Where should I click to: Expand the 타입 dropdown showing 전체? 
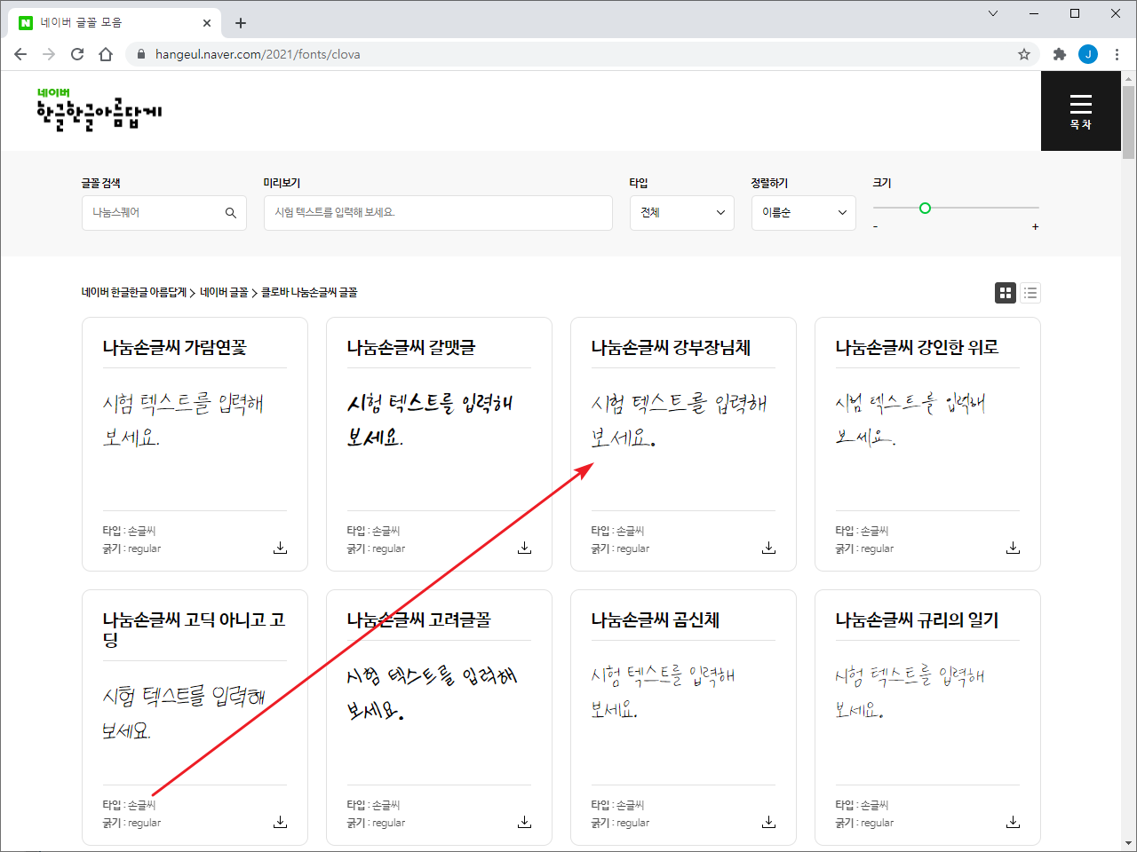[682, 213]
